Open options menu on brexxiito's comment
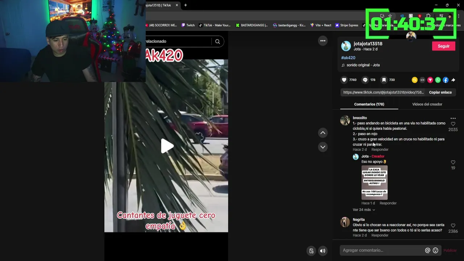Image resolution: width=464 pixels, height=261 pixels. click(x=453, y=118)
